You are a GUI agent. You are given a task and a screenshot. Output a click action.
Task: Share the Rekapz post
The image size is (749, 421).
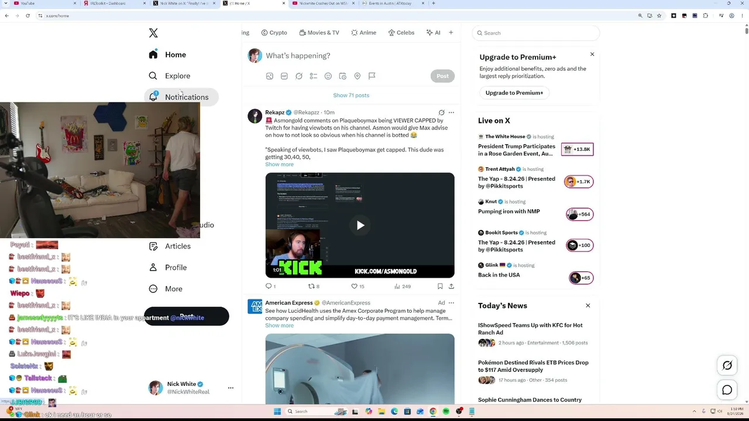coord(451,287)
